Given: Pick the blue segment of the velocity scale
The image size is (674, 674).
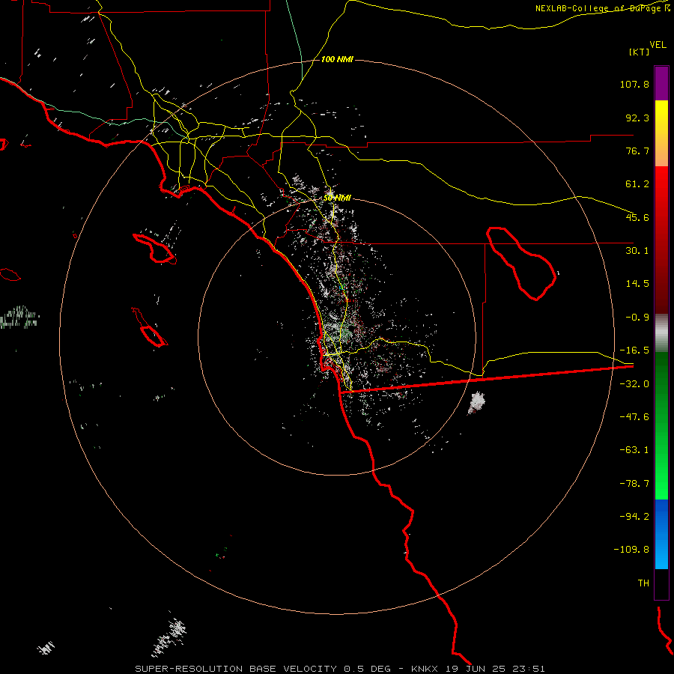Looking at the screenshot, I should tap(661, 534).
